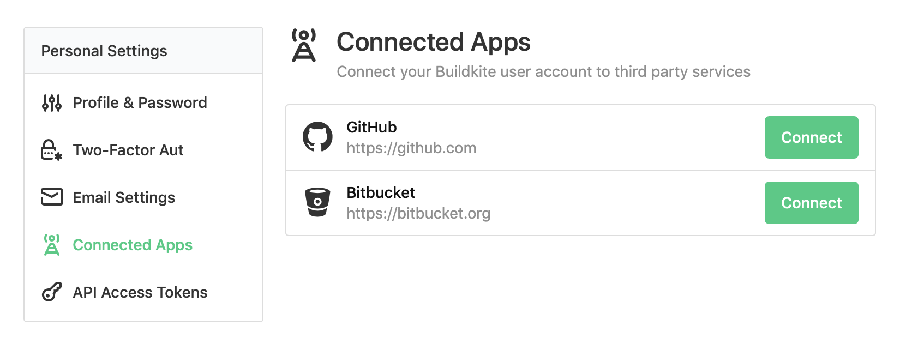Follow the https://github.com link

click(412, 147)
